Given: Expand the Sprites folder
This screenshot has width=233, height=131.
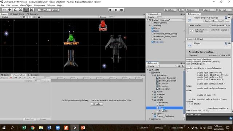Looking at the screenshot, I should click(152, 114).
